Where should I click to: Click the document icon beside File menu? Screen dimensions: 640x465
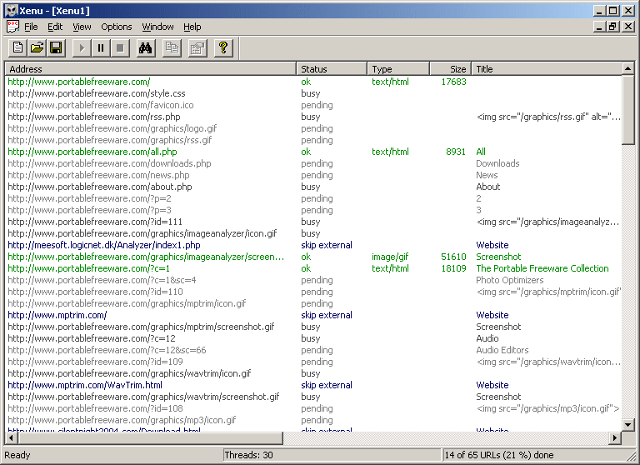pyautogui.click(x=12, y=27)
